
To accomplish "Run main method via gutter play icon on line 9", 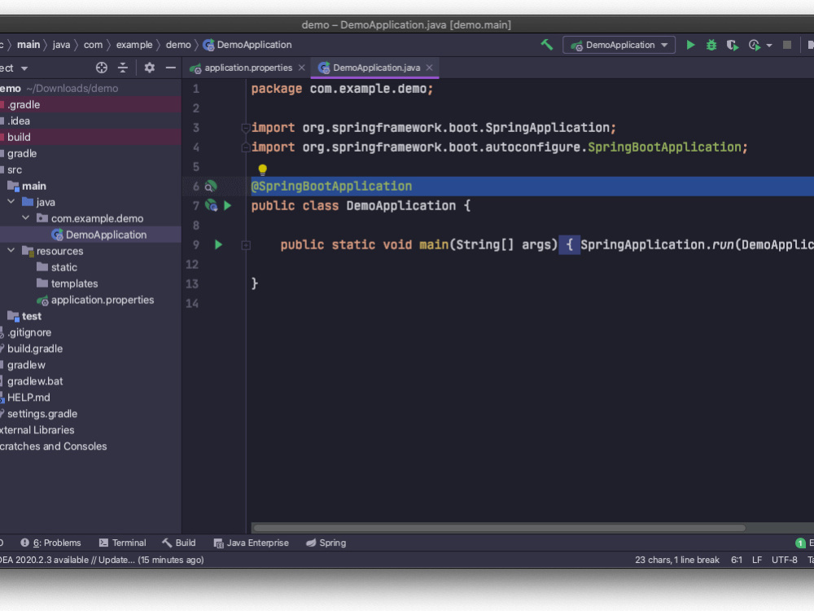I will [217, 244].
